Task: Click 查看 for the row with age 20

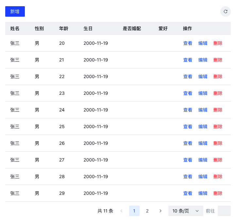Action: [x=188, y=43]
